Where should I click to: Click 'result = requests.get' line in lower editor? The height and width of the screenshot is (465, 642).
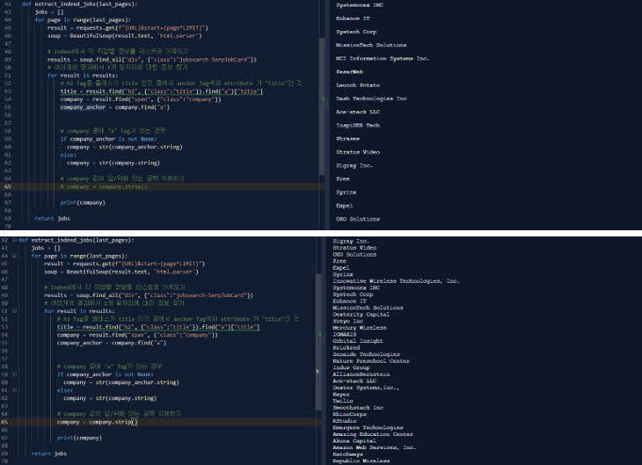point(125,264)
